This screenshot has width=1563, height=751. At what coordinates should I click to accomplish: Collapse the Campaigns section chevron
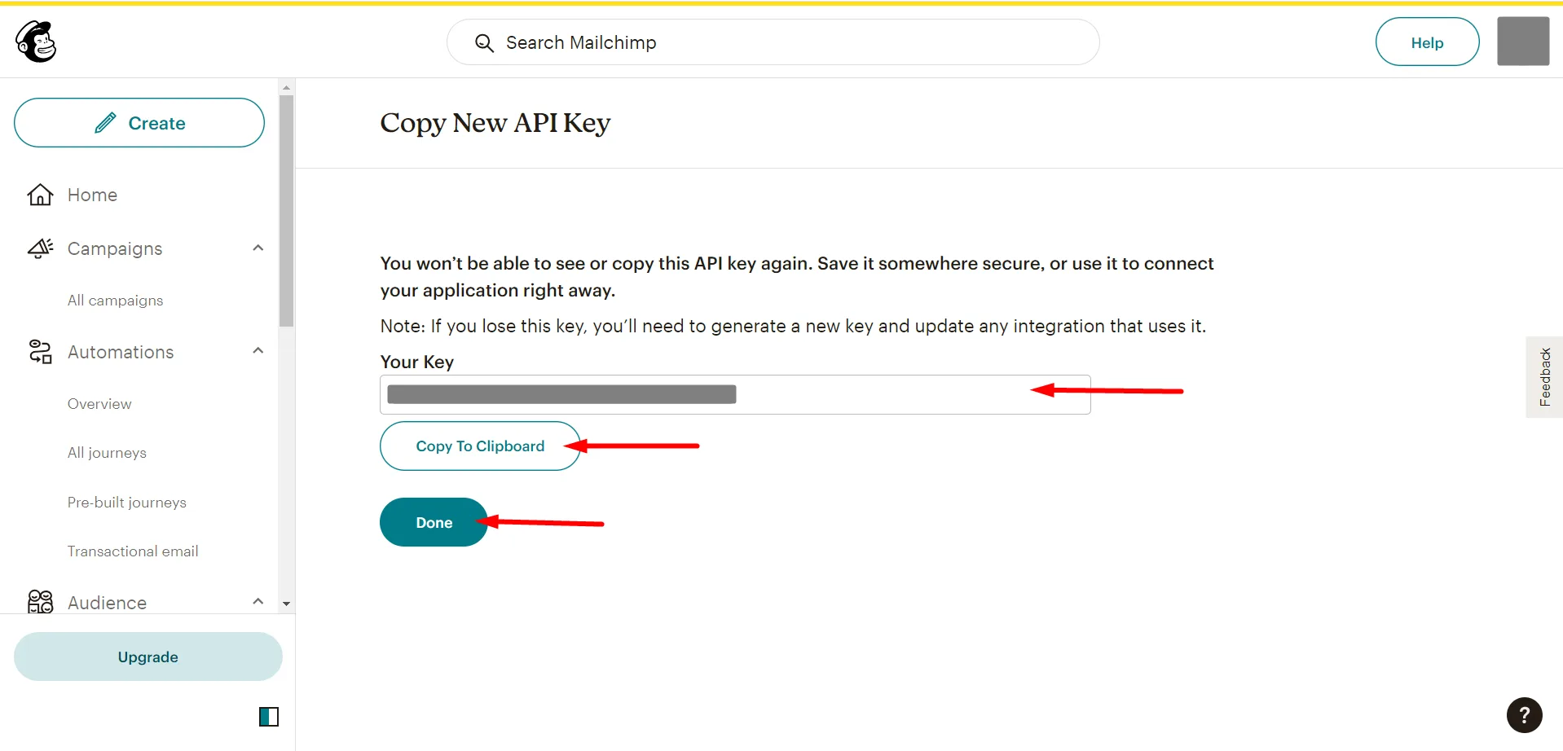(x=258, y=248)
